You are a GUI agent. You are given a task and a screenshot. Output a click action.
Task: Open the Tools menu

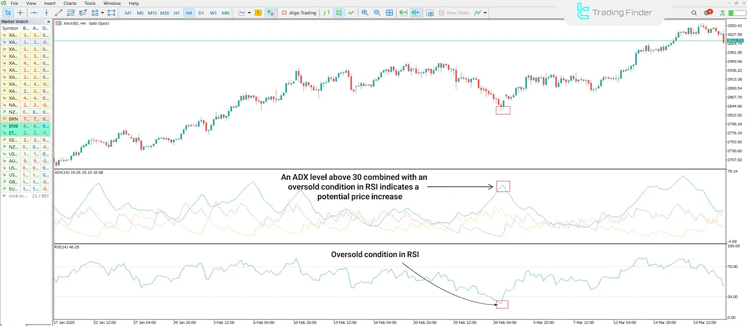coord(90,3)
